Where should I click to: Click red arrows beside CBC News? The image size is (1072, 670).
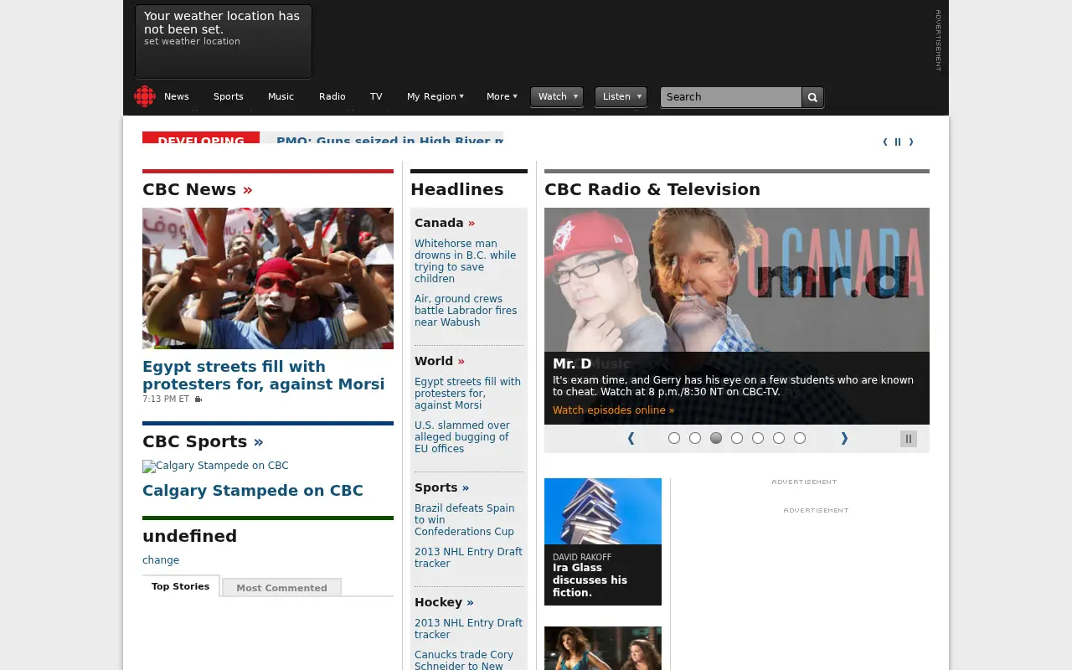click(x=248, y=189)
